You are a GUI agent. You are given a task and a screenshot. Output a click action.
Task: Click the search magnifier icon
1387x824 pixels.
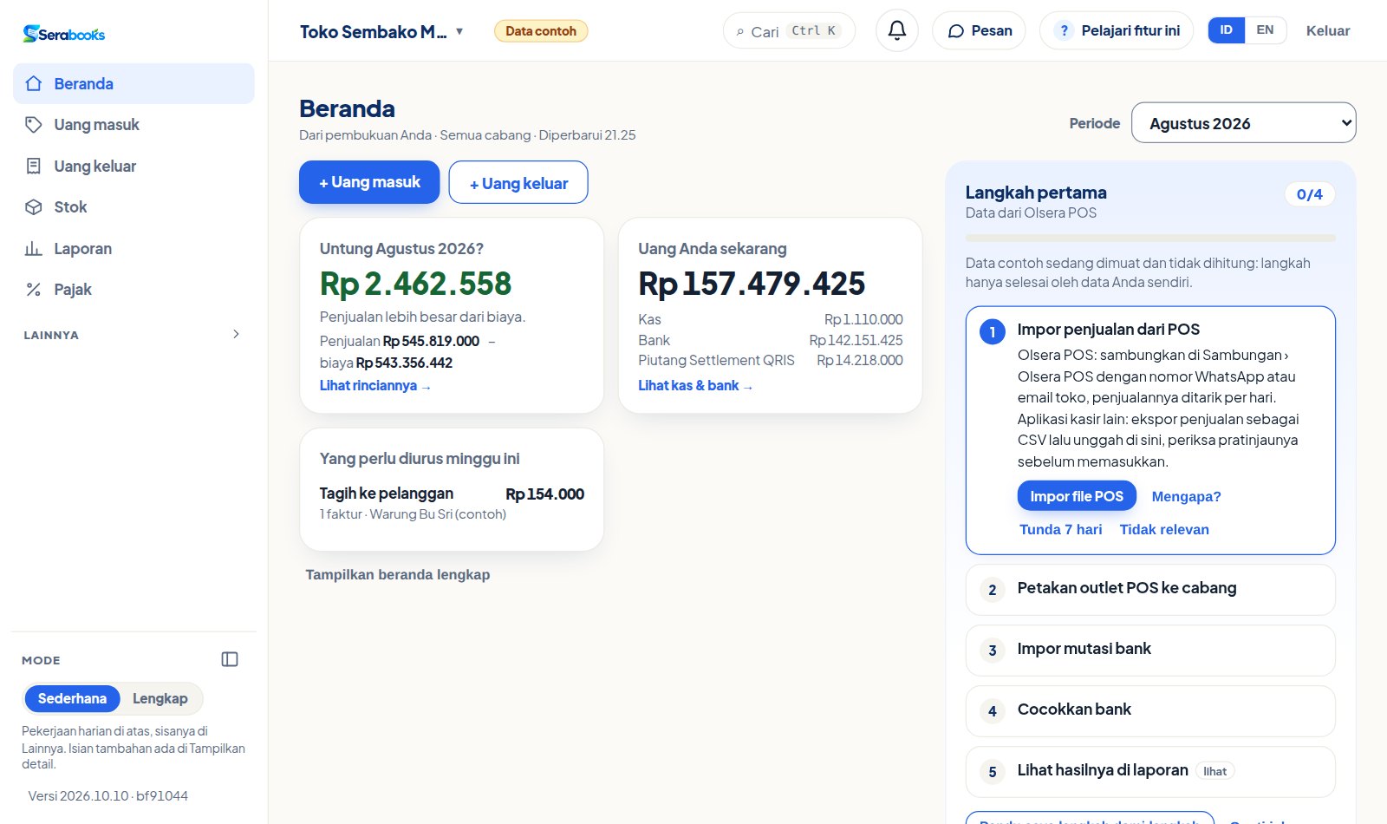[739, 32]
